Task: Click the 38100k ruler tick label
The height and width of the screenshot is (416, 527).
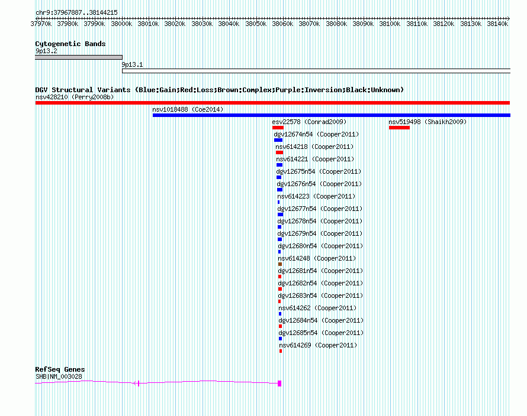Action: click(390, 24)
